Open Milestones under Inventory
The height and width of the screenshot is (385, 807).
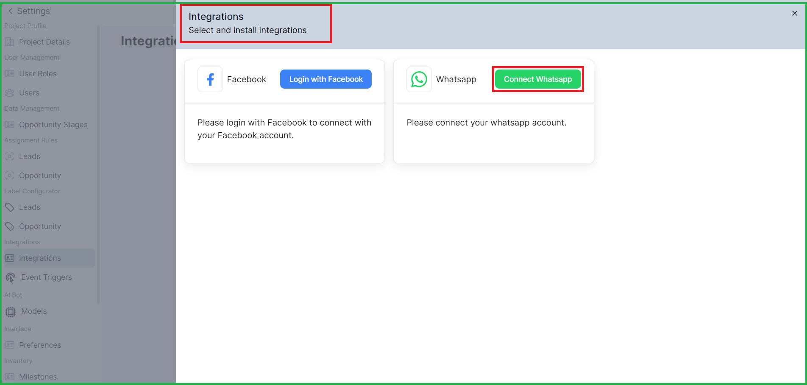pyautogui.click(x=38, y=377)
